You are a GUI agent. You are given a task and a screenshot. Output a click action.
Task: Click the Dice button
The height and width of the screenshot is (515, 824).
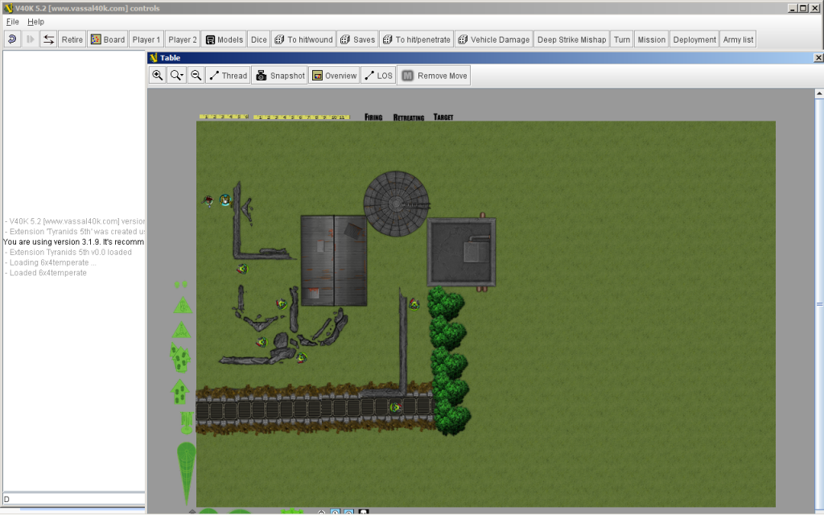[x=258, y=39]
